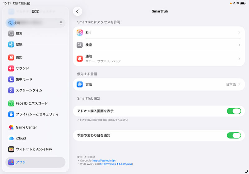This screenshot has width=249, height=174.
Task: Open バナー、サウンド、バッジ notification subtitle
Action: click(103, 61)
